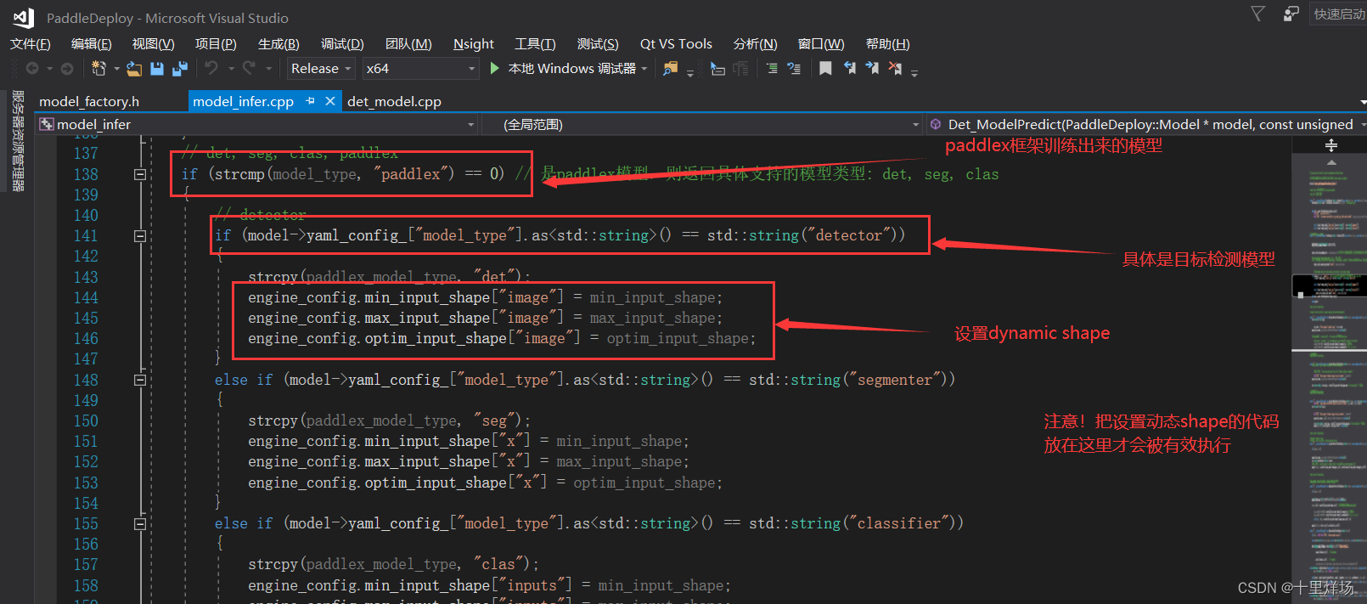
Task: Open the 编辑(E) menu
Action: 91,44
